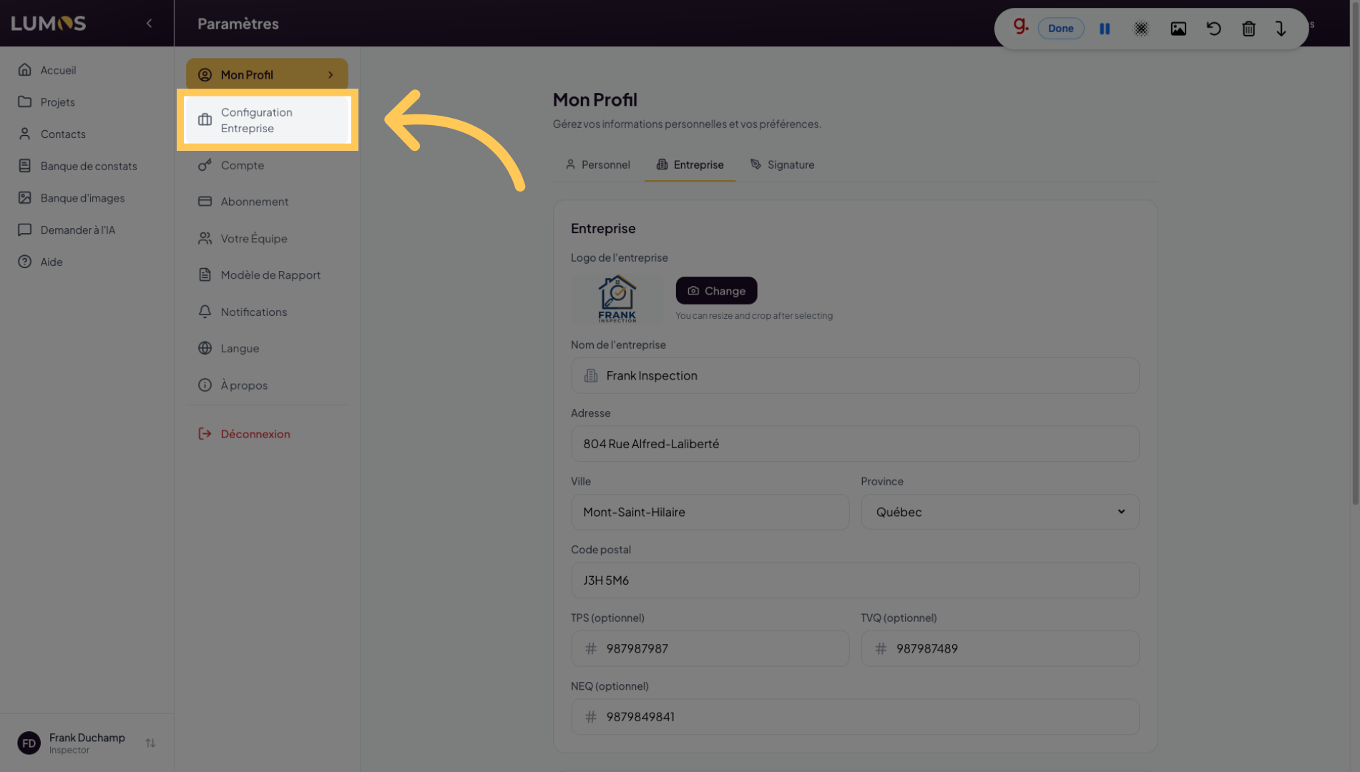Click the Done button
The height and width of the screenshot is (772, 1360).
coord(1060,29)
